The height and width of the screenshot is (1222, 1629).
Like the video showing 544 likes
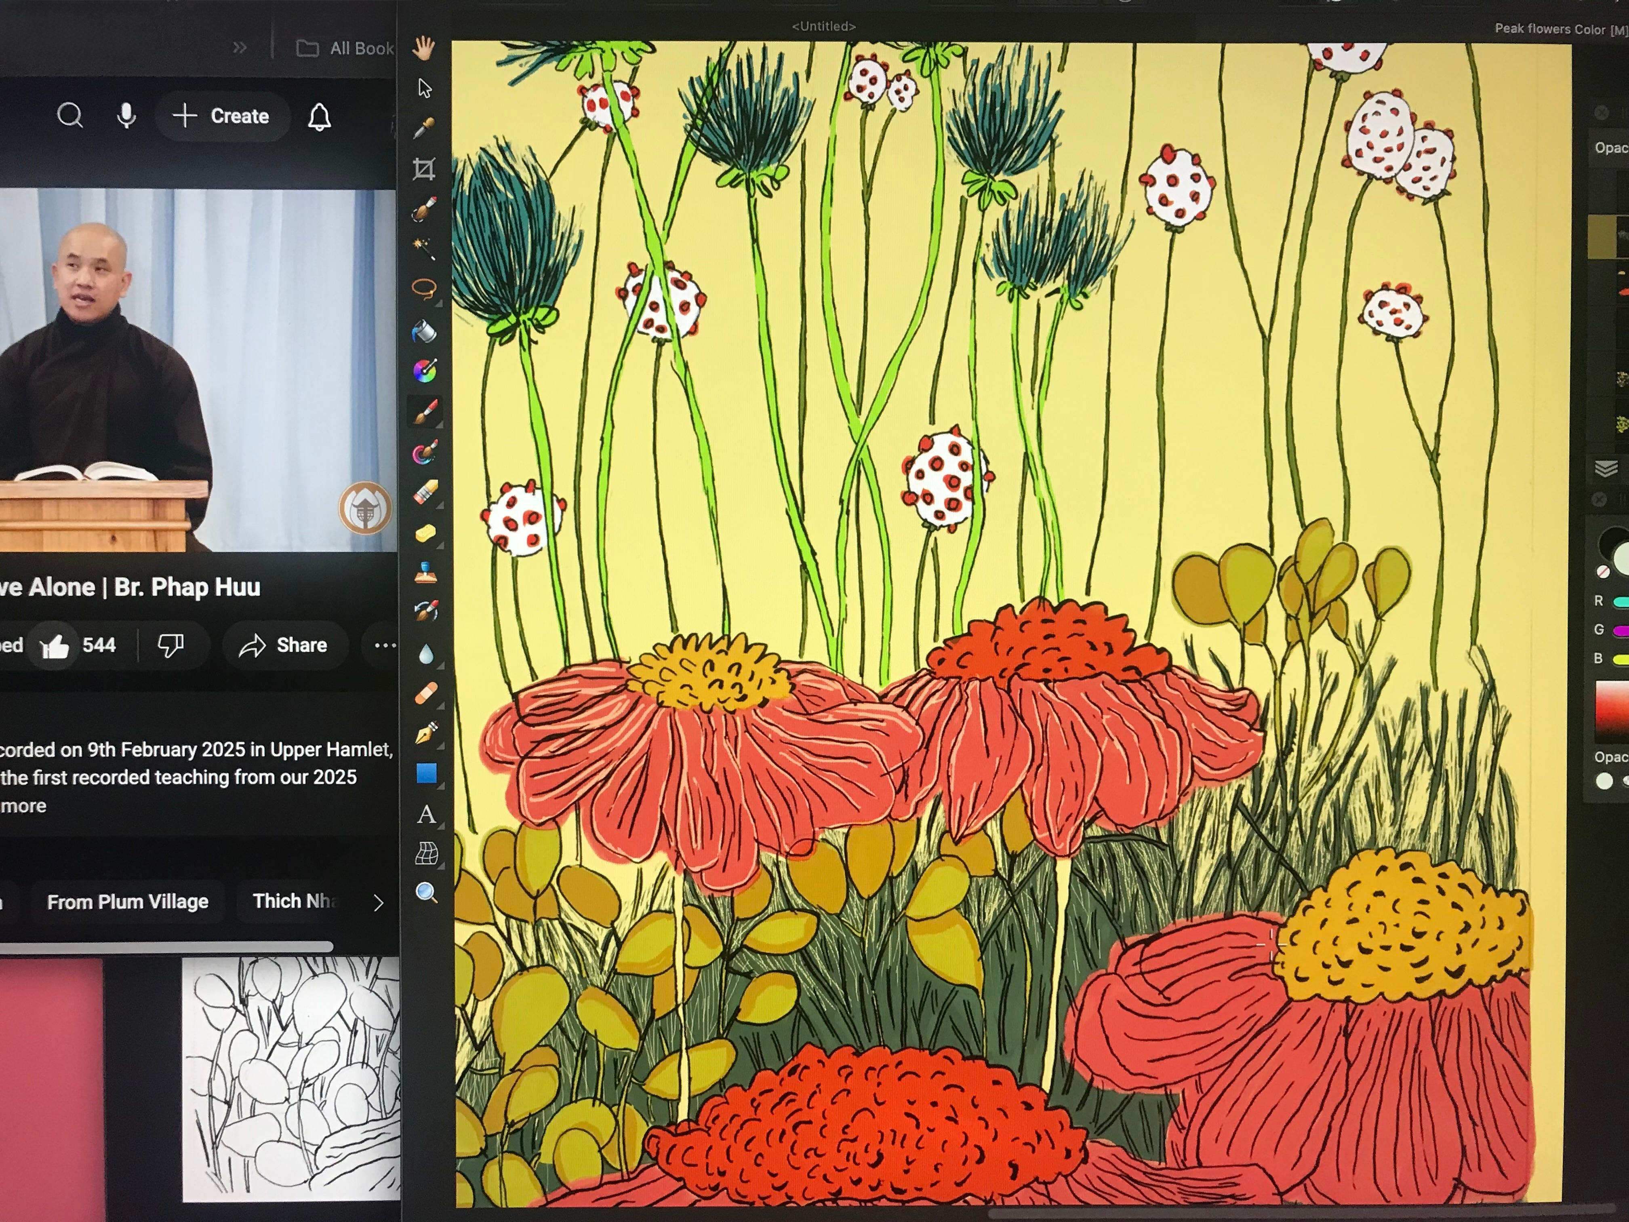(78, 646)
